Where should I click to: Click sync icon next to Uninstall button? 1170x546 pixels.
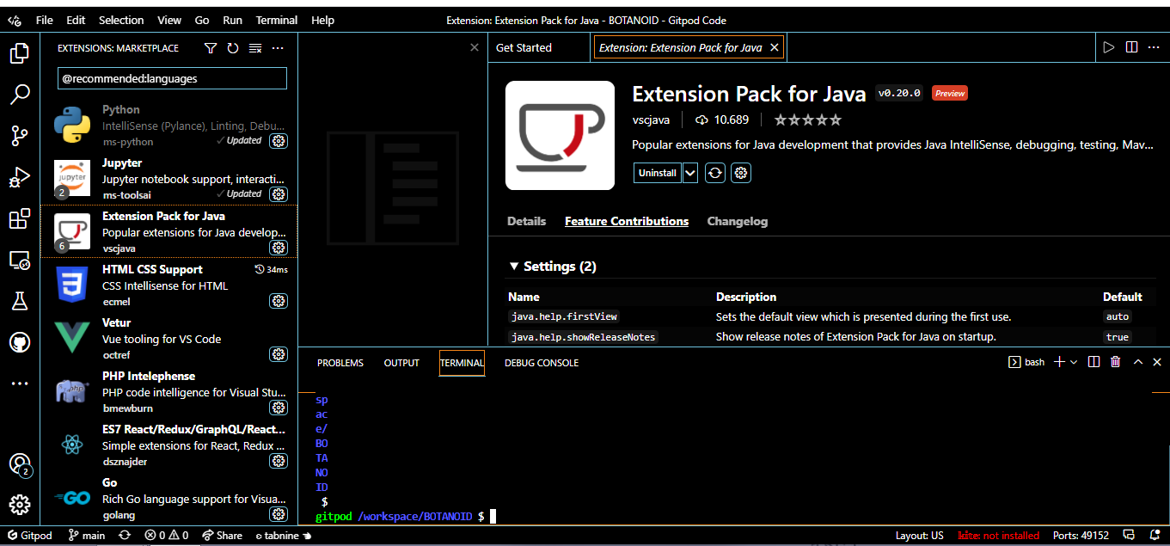click(715, 173)
